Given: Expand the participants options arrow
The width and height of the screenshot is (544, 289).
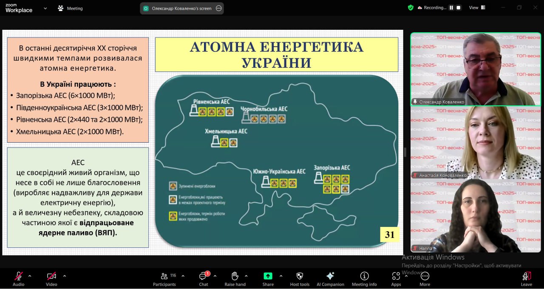Looking at the screenshot, I should (183, 276).
